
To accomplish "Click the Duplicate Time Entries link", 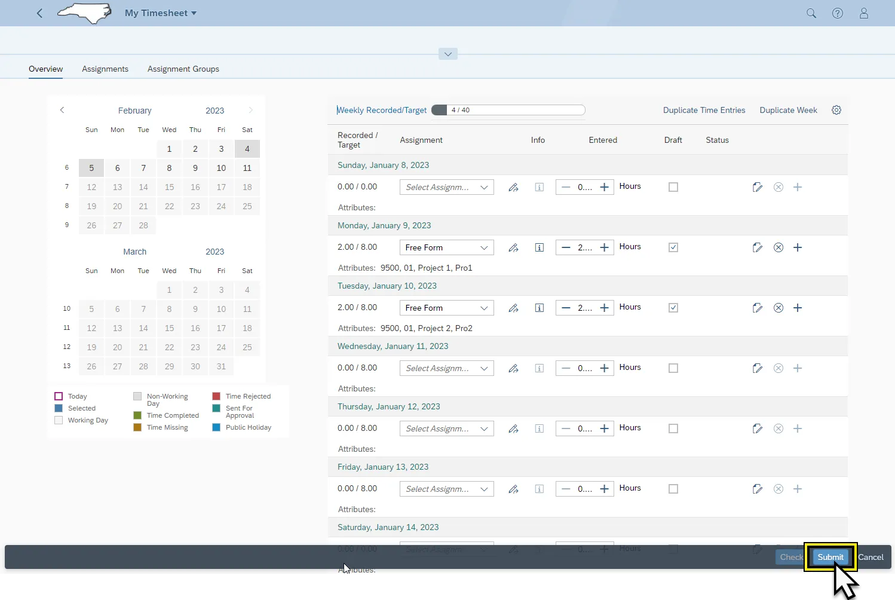I will coord(704,110).
